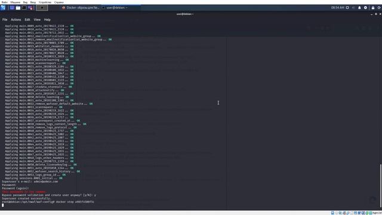Open the VirtualBox Справка menu
This screenshot has height=215, width=382.
58,2
